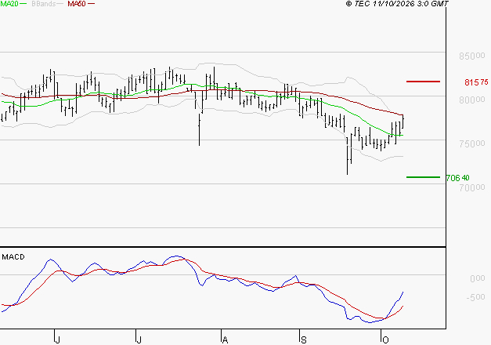
Task: Click the A month tick label
Action: click(225, 340)
